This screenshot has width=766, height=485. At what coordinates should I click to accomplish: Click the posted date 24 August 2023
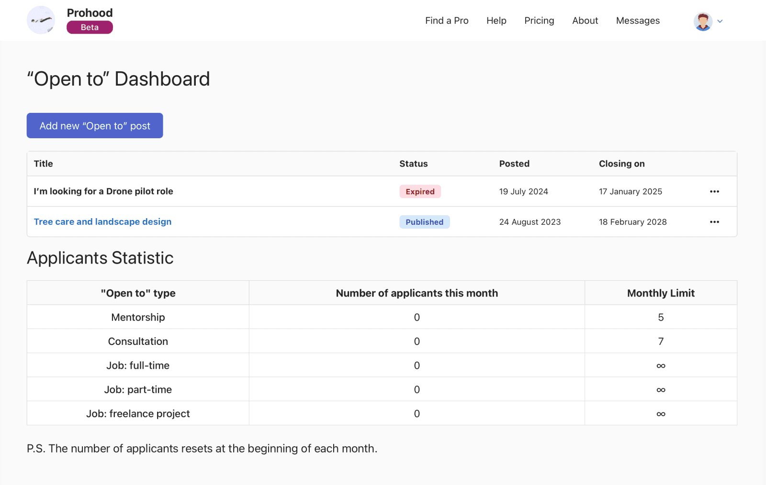529,222
